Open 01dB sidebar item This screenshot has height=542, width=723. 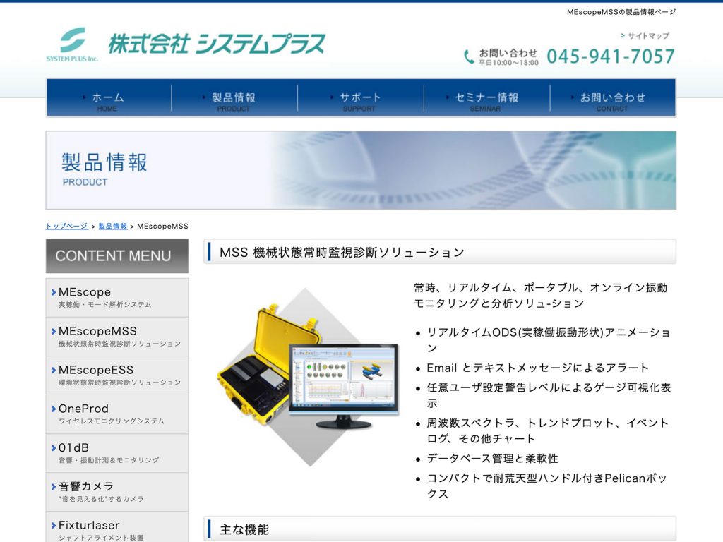click(117, 453)
